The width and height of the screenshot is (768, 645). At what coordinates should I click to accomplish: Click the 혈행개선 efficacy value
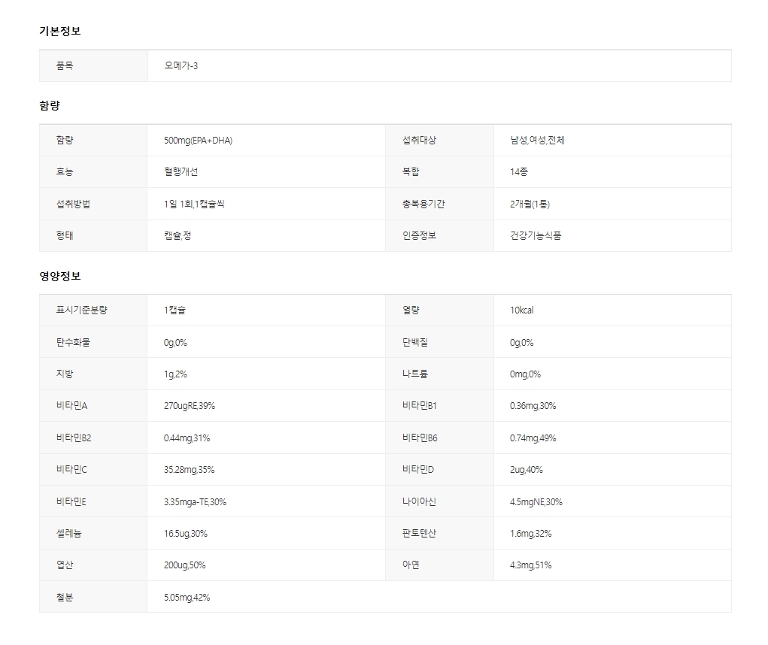[x=181, y=171]
